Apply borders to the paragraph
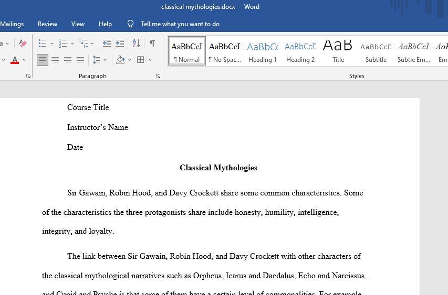The height and width of the screenshot is (295, 448). [140, 60]
